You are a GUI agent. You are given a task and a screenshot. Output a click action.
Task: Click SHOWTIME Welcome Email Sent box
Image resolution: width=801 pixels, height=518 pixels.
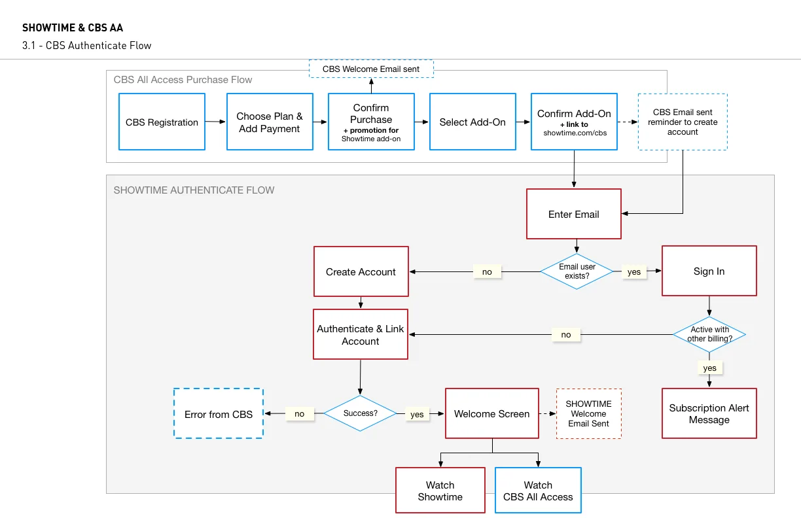click(x=588, y=413)
